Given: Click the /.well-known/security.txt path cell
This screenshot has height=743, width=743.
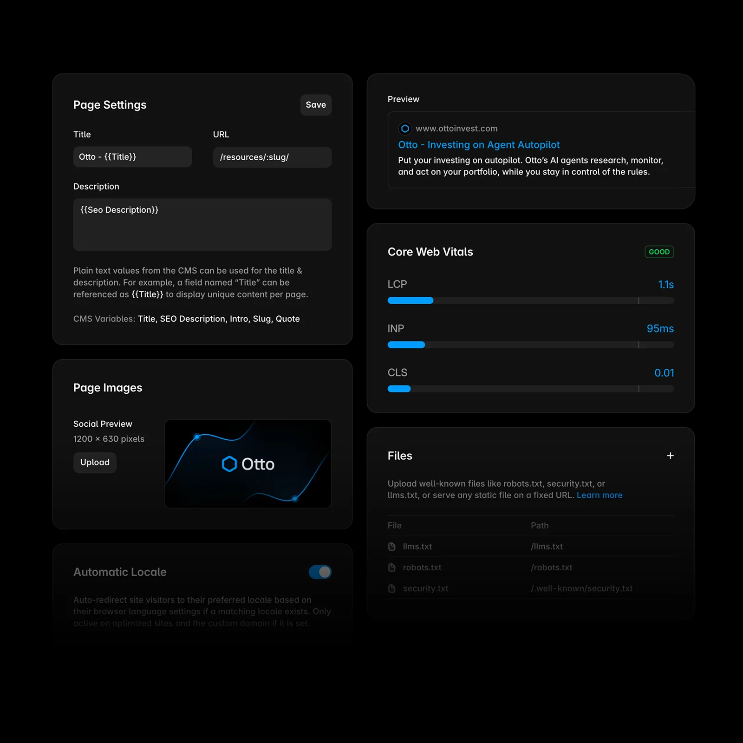Looking at the screenshot, I should click(x=582, y=588).
